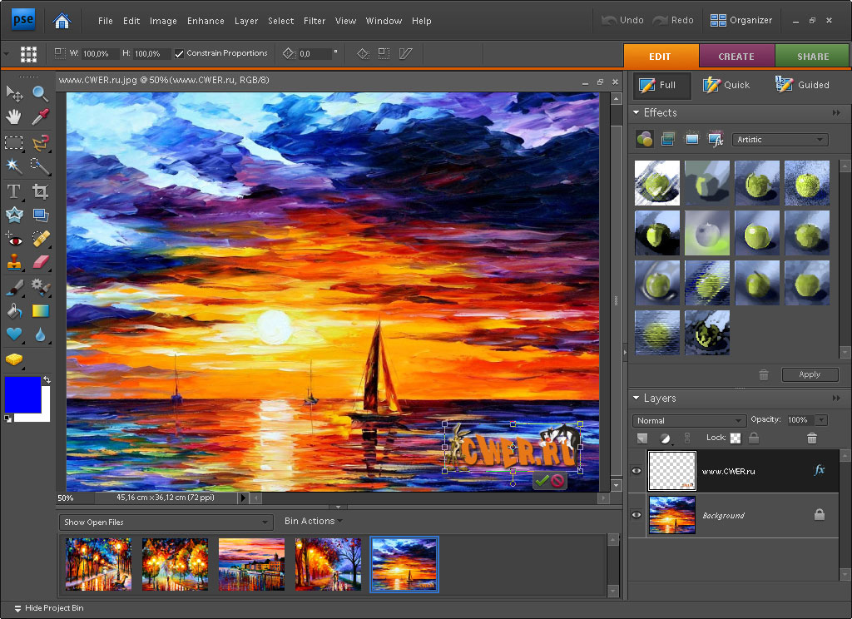852x619 pixels.
Task: Commit the transform with green checkmark
Action: point(542,480)
